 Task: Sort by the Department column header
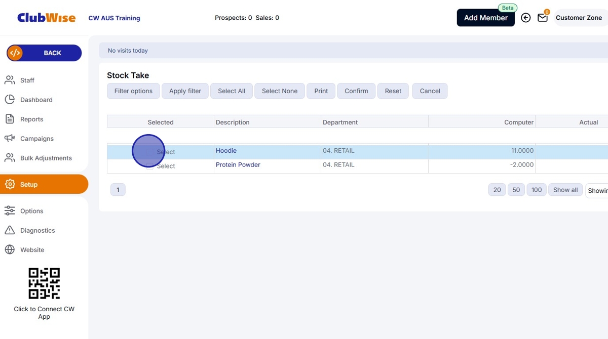(340, 122)
